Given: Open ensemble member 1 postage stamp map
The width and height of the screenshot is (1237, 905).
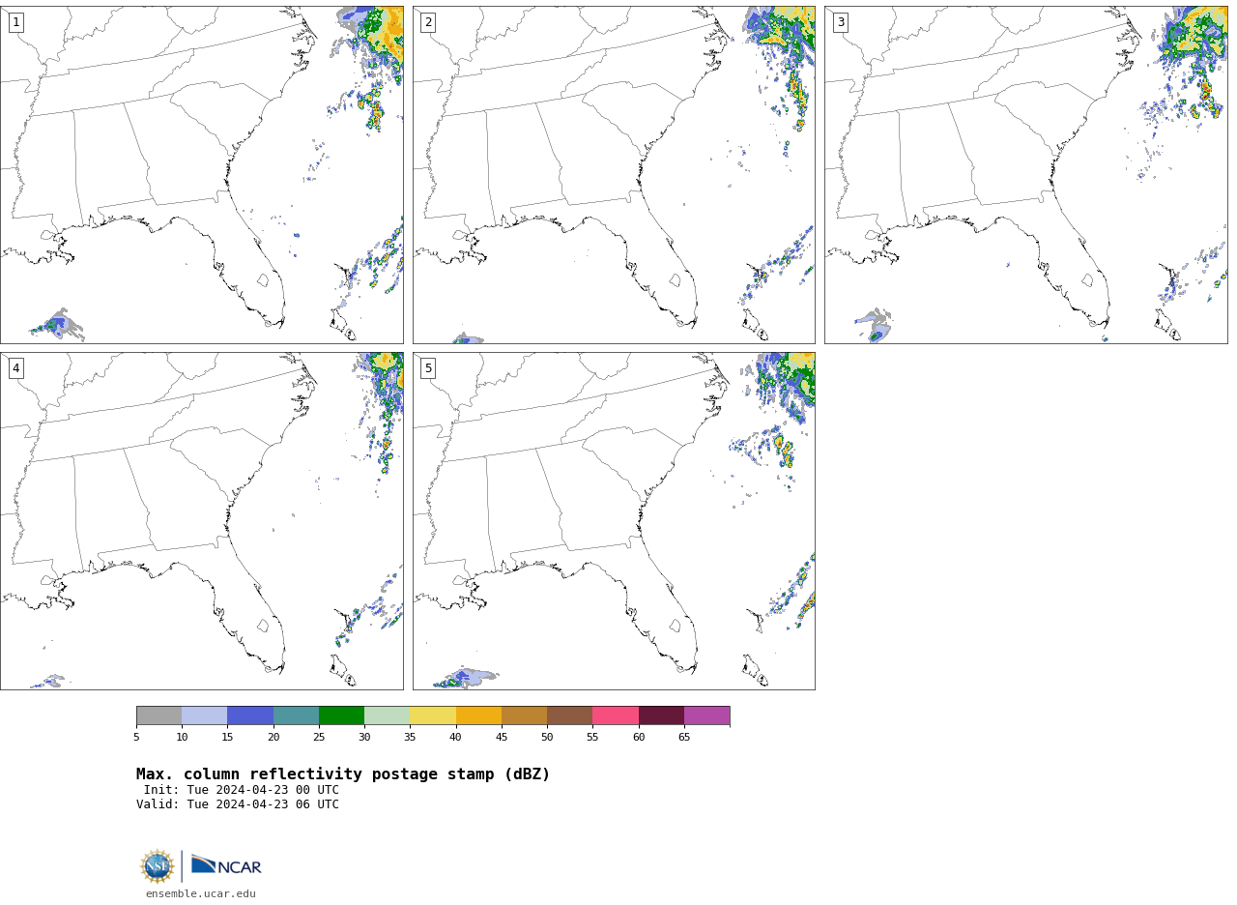Looking at the screenshot, I should [x=201, y=175].
